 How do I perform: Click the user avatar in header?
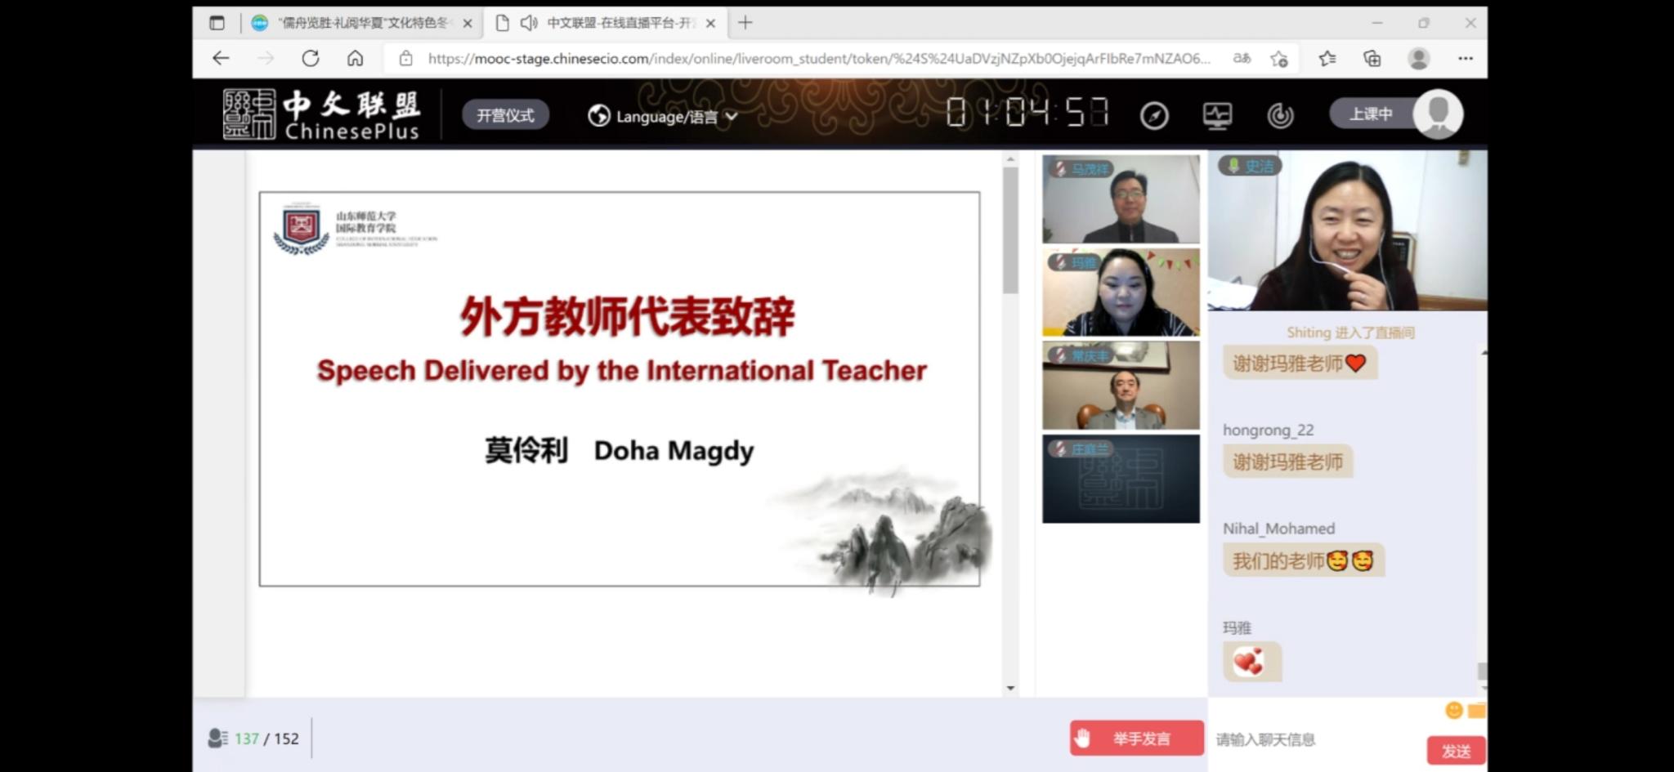(1438, 114)
